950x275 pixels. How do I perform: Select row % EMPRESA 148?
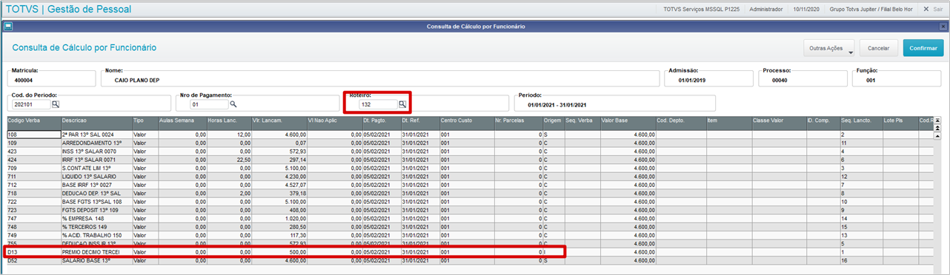[470, 218]
